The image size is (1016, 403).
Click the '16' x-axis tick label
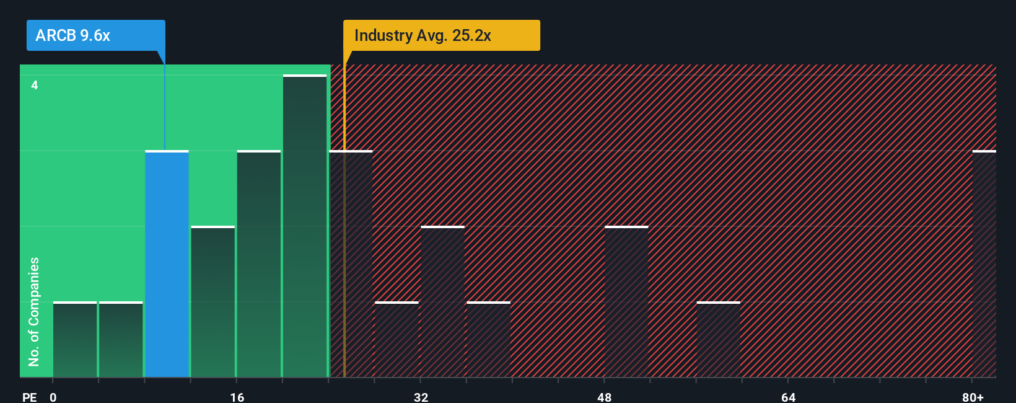coord(237,397)
